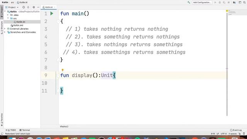Click cursor position 9:19 in status bar
Image resolution: width=247 pixels, height=139 pixels.
point(213,134)
